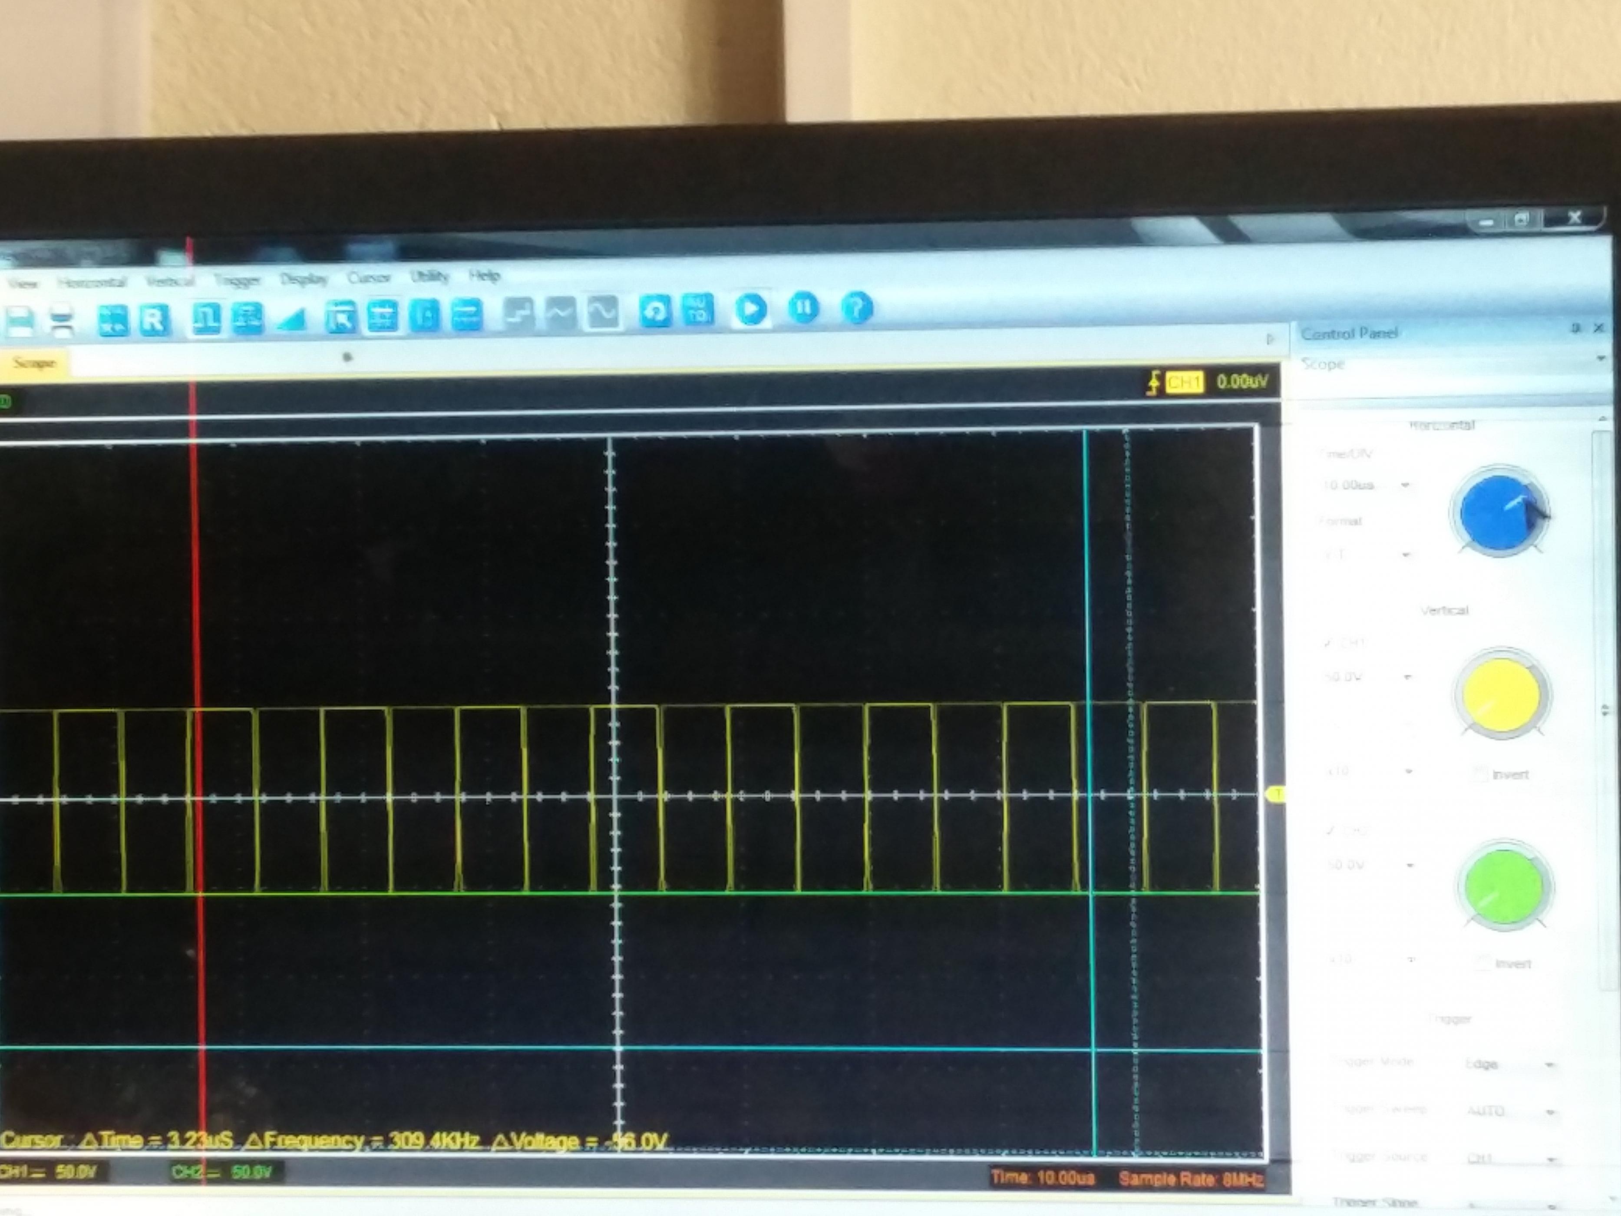Click the vertical cursor toolbar icon
Screen dimensions: 1621x1216
click(x=424, y=315)
